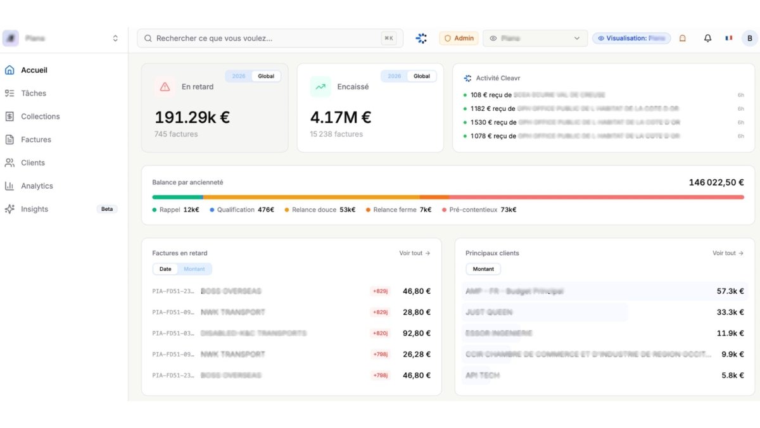This screenshot has width=760, height=428.
Task: Open Analytics from the sidebar
Action: pyautogui.click(x=37, y=186)
